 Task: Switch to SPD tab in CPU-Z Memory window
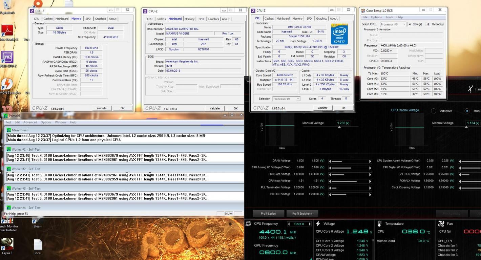coord(88,19)
